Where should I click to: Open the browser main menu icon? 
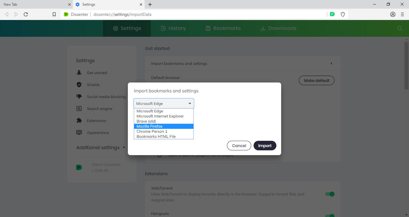tap(402, 14)
